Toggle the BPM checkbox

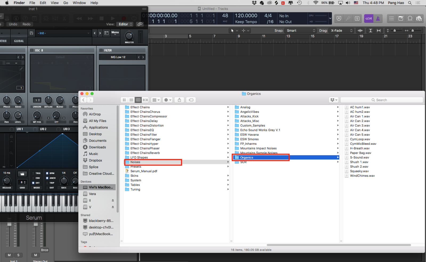tap(47, 173)
